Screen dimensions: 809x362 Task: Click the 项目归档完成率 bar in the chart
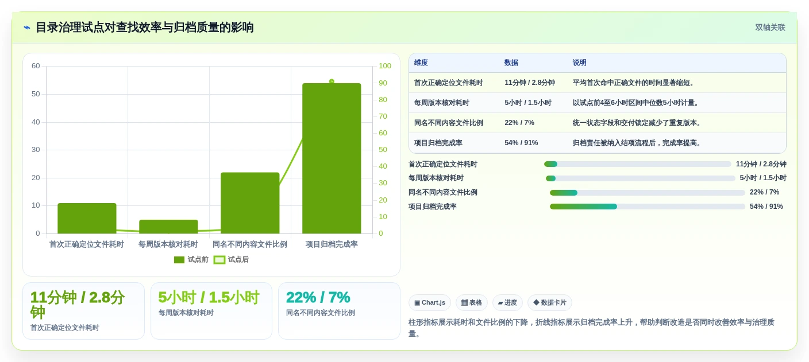pyautogui.click(x=332, y=158)
